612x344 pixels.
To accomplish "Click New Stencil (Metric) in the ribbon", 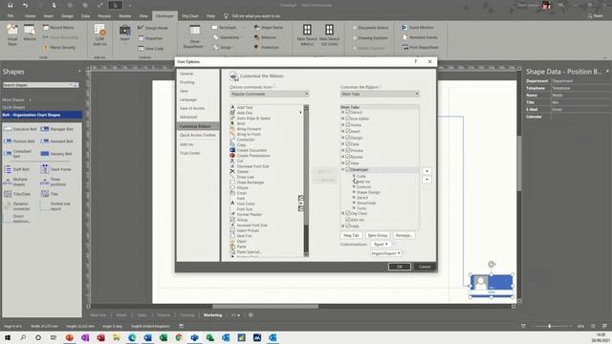I will (x=307, y=35).
